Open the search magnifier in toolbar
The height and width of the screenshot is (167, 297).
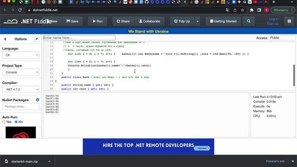pyautogui.click(x=249, y=21)
